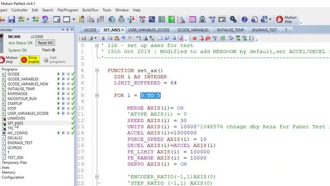
Task: Click the sync controller recycle icon
Action: click(x=45, y=20)
